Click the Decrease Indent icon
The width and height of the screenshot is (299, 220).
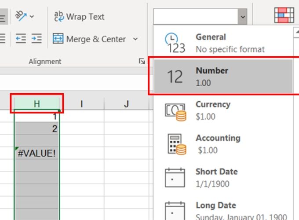click(x=21, y=39)
